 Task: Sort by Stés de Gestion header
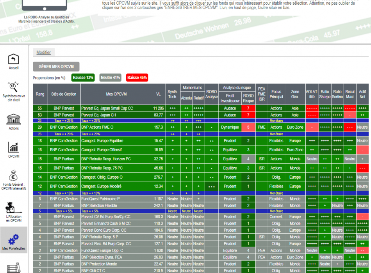point(64,94)
